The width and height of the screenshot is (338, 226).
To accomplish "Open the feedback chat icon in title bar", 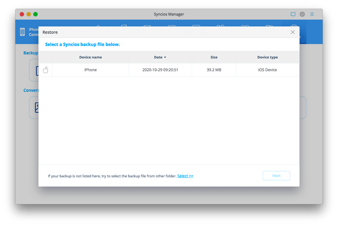I will (293, 14).
